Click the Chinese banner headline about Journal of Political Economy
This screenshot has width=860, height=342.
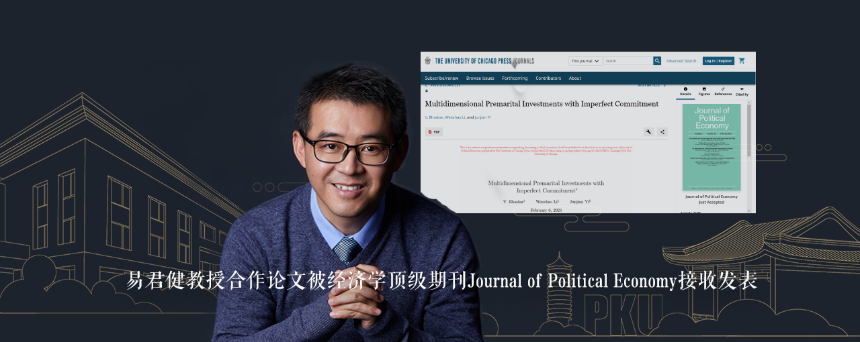coord(442,280)
